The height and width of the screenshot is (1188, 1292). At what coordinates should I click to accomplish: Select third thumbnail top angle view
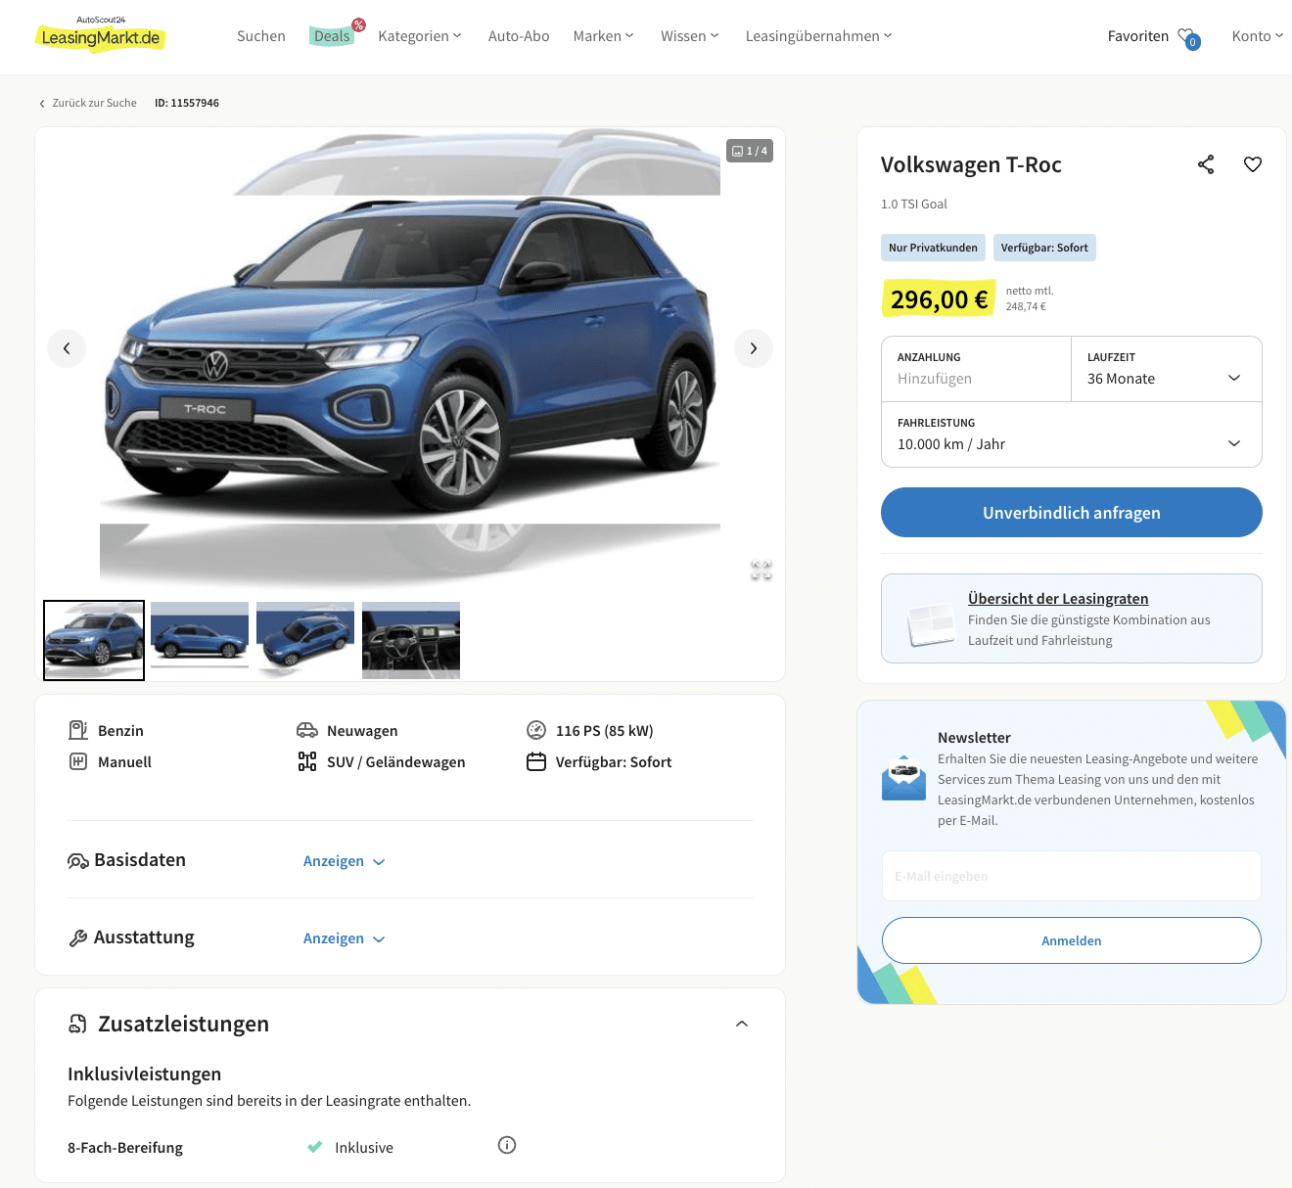305,640
